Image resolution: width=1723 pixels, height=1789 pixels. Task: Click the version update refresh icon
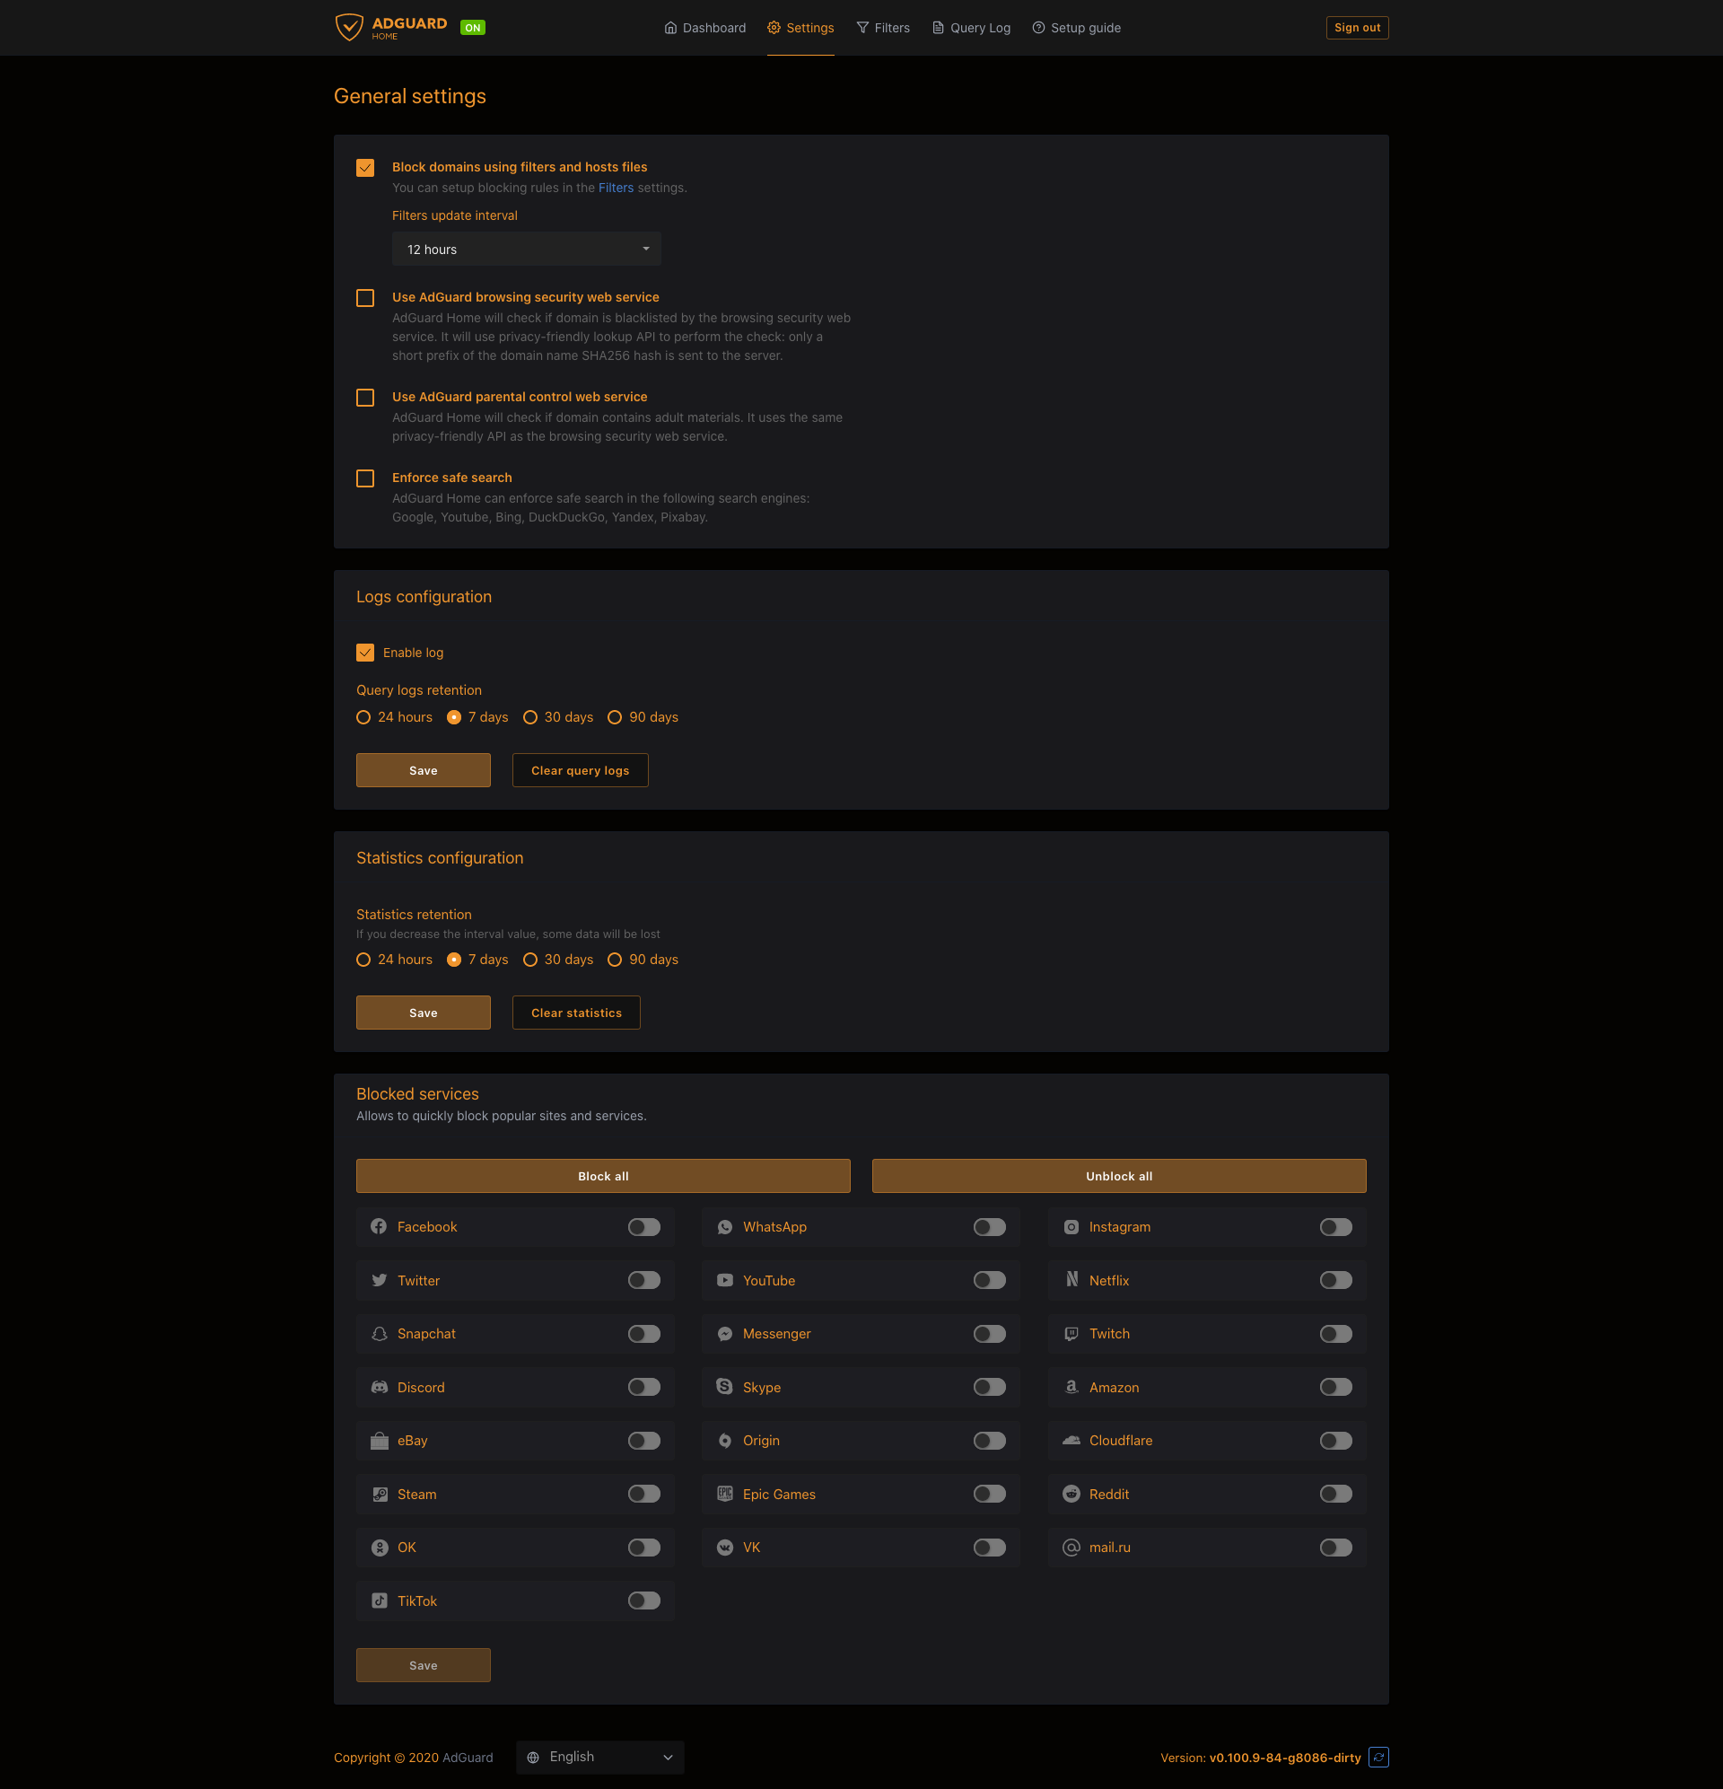click(x=1378, y=1757)
